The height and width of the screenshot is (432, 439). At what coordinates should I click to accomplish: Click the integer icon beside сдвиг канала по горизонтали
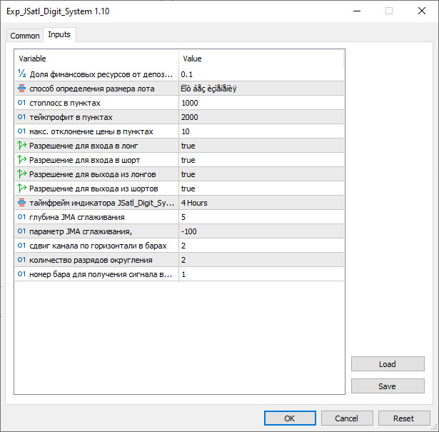point(21,245)
